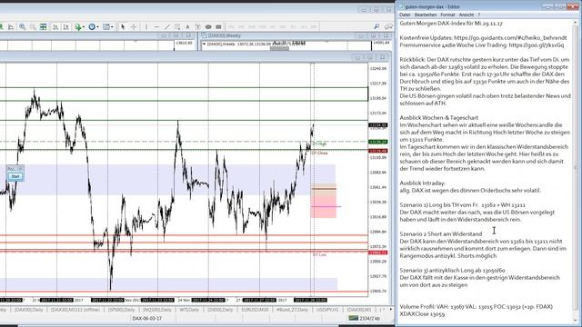Click the D1 High chart label
Image resolution: width=582 pixels, height=327 pixels.
pos(319,144)
